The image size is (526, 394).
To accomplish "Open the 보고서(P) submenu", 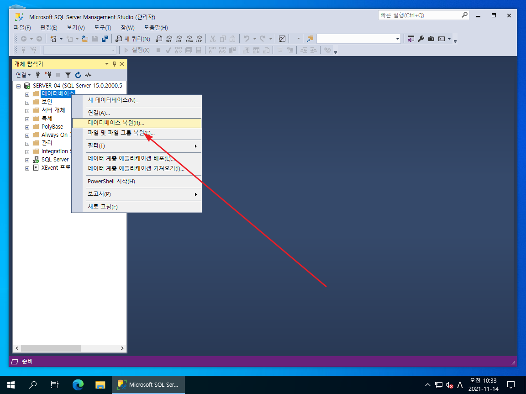I will (x=137, y=194).
